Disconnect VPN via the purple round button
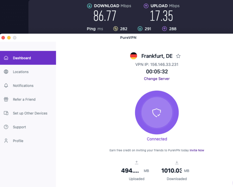The image size is (233, 187). [x=157, y=113]
